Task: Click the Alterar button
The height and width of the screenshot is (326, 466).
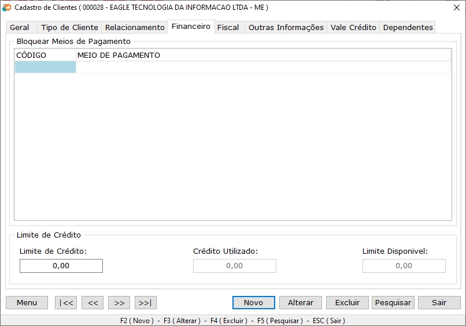Action: (301, 302)
